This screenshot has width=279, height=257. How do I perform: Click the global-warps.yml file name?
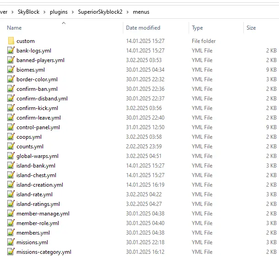pos(37,156)
